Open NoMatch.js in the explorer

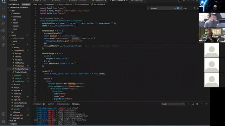point(19,63)
